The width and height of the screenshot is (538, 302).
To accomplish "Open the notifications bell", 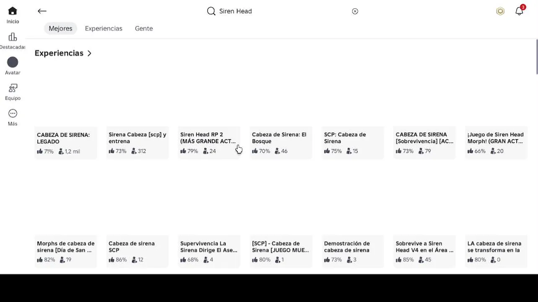I will pos(520,11).
